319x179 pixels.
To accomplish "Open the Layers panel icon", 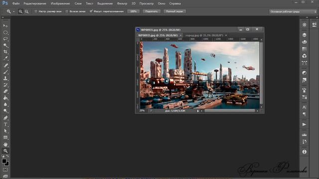I will pos(305,35).
